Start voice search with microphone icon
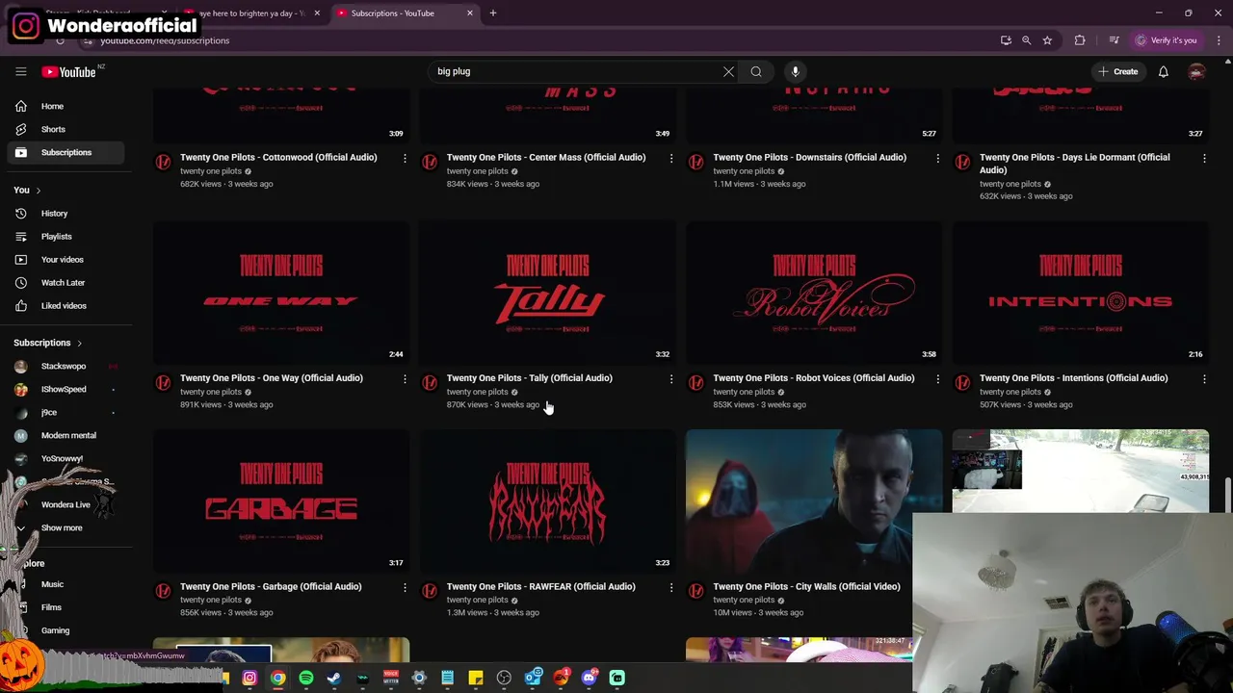Screen dimensions: 1233x693 (x=795, y=71)
